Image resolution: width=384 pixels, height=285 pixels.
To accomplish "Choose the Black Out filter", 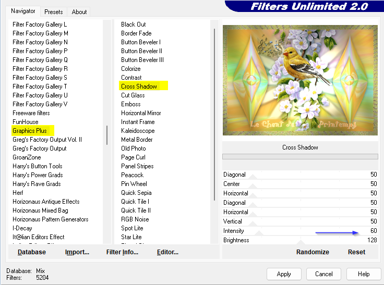I will (x=134, y=24).
